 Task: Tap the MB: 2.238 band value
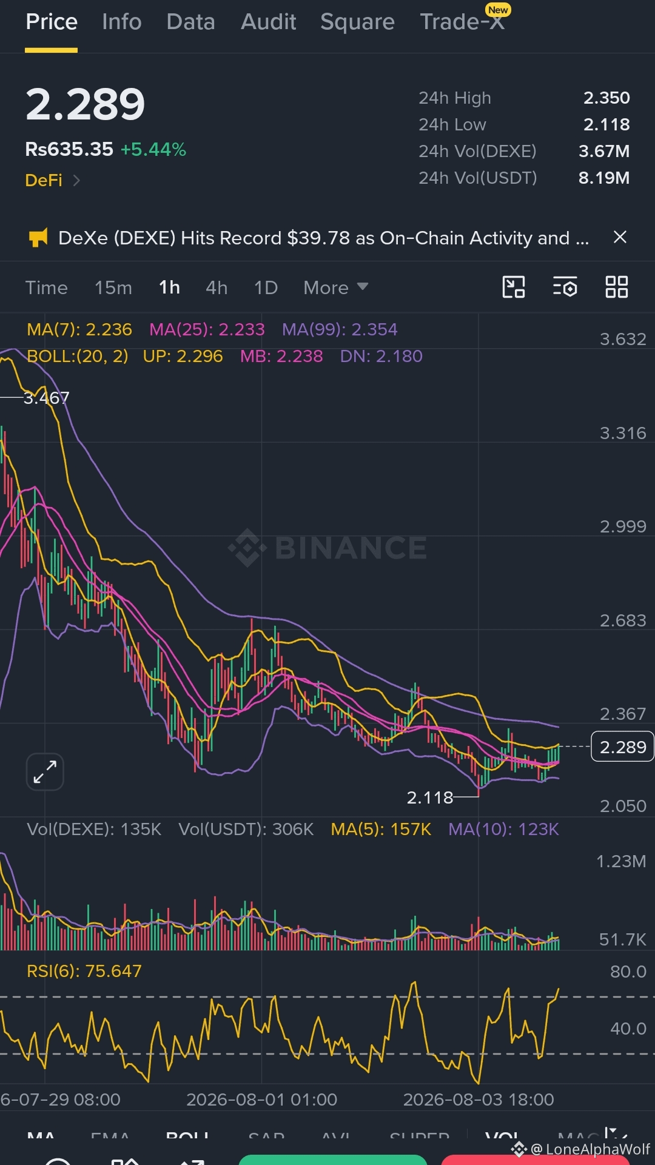tap(281, 356)
